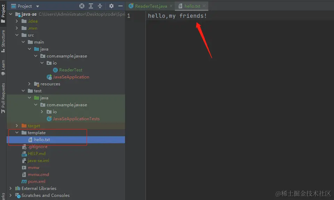Collapse the test folder
The width and height of the screenshot is (334, 200).
(23, 91)
